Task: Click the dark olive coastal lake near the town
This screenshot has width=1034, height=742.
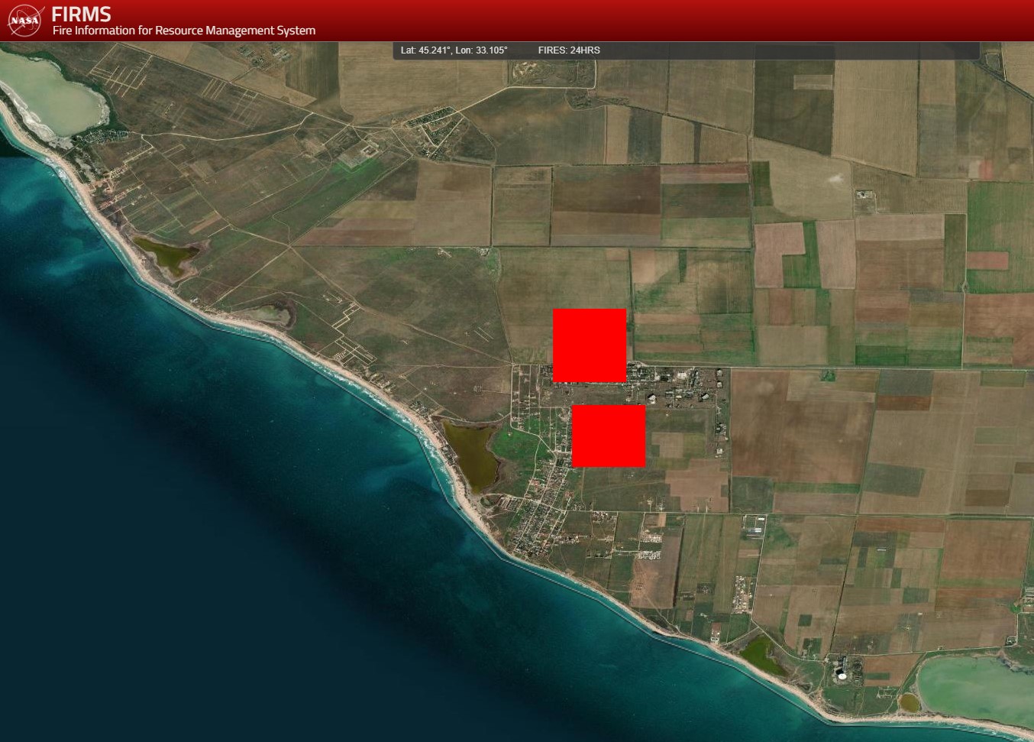Action: (470, 455)
